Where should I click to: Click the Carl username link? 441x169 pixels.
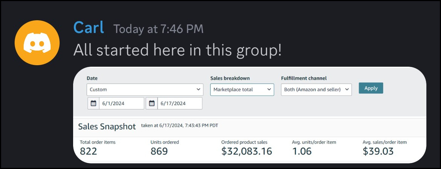88,28
